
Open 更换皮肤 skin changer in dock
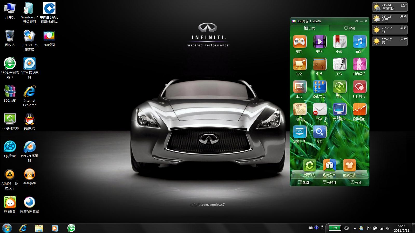(x=349, y=165)
